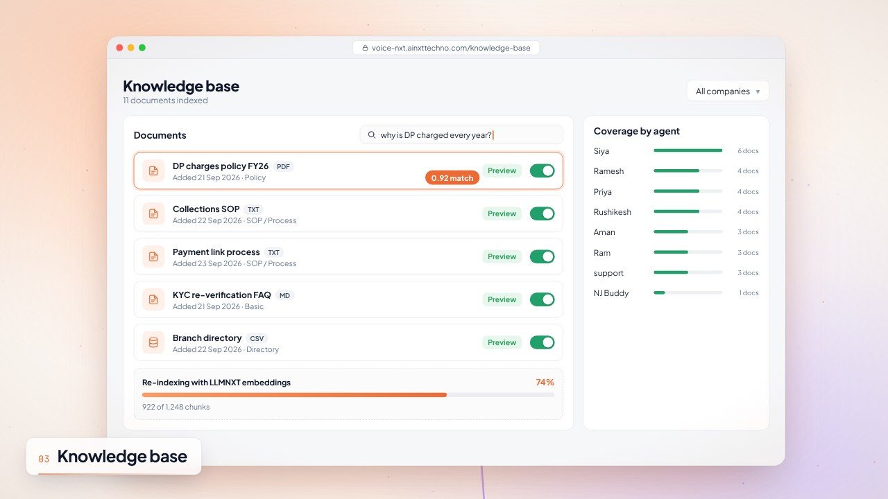This screenshot has height=499, width=888.
Task: Preview the KYC re-verification FAQ
Action: click(x=502, y=299)
